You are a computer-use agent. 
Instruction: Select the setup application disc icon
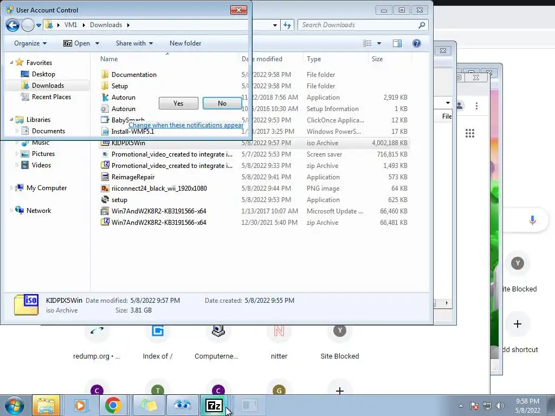pos(105,199)
